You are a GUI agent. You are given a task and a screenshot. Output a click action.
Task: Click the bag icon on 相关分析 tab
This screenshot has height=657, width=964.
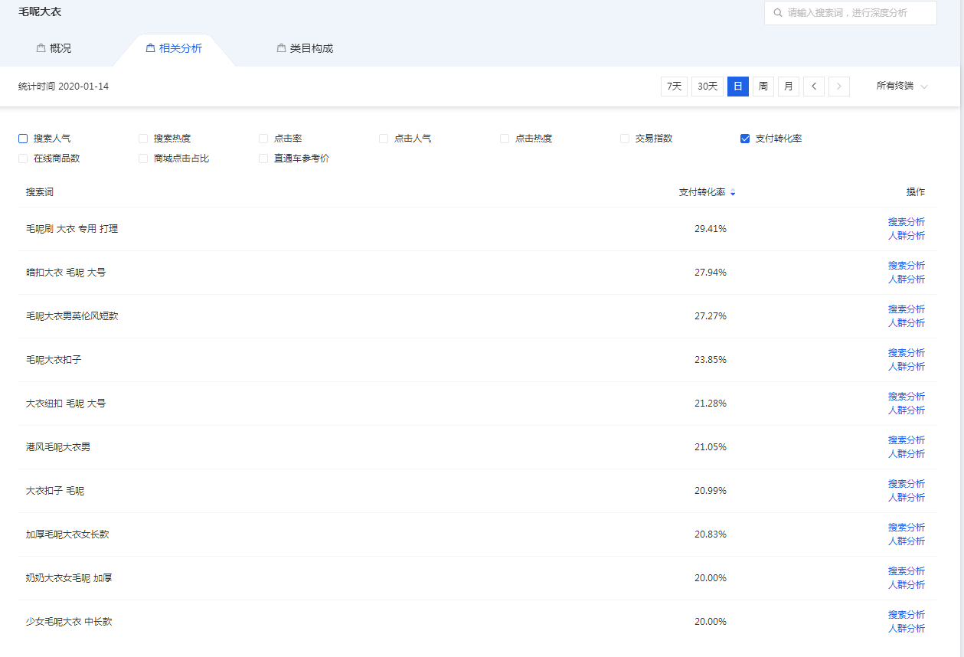click(x=150, y=48)
